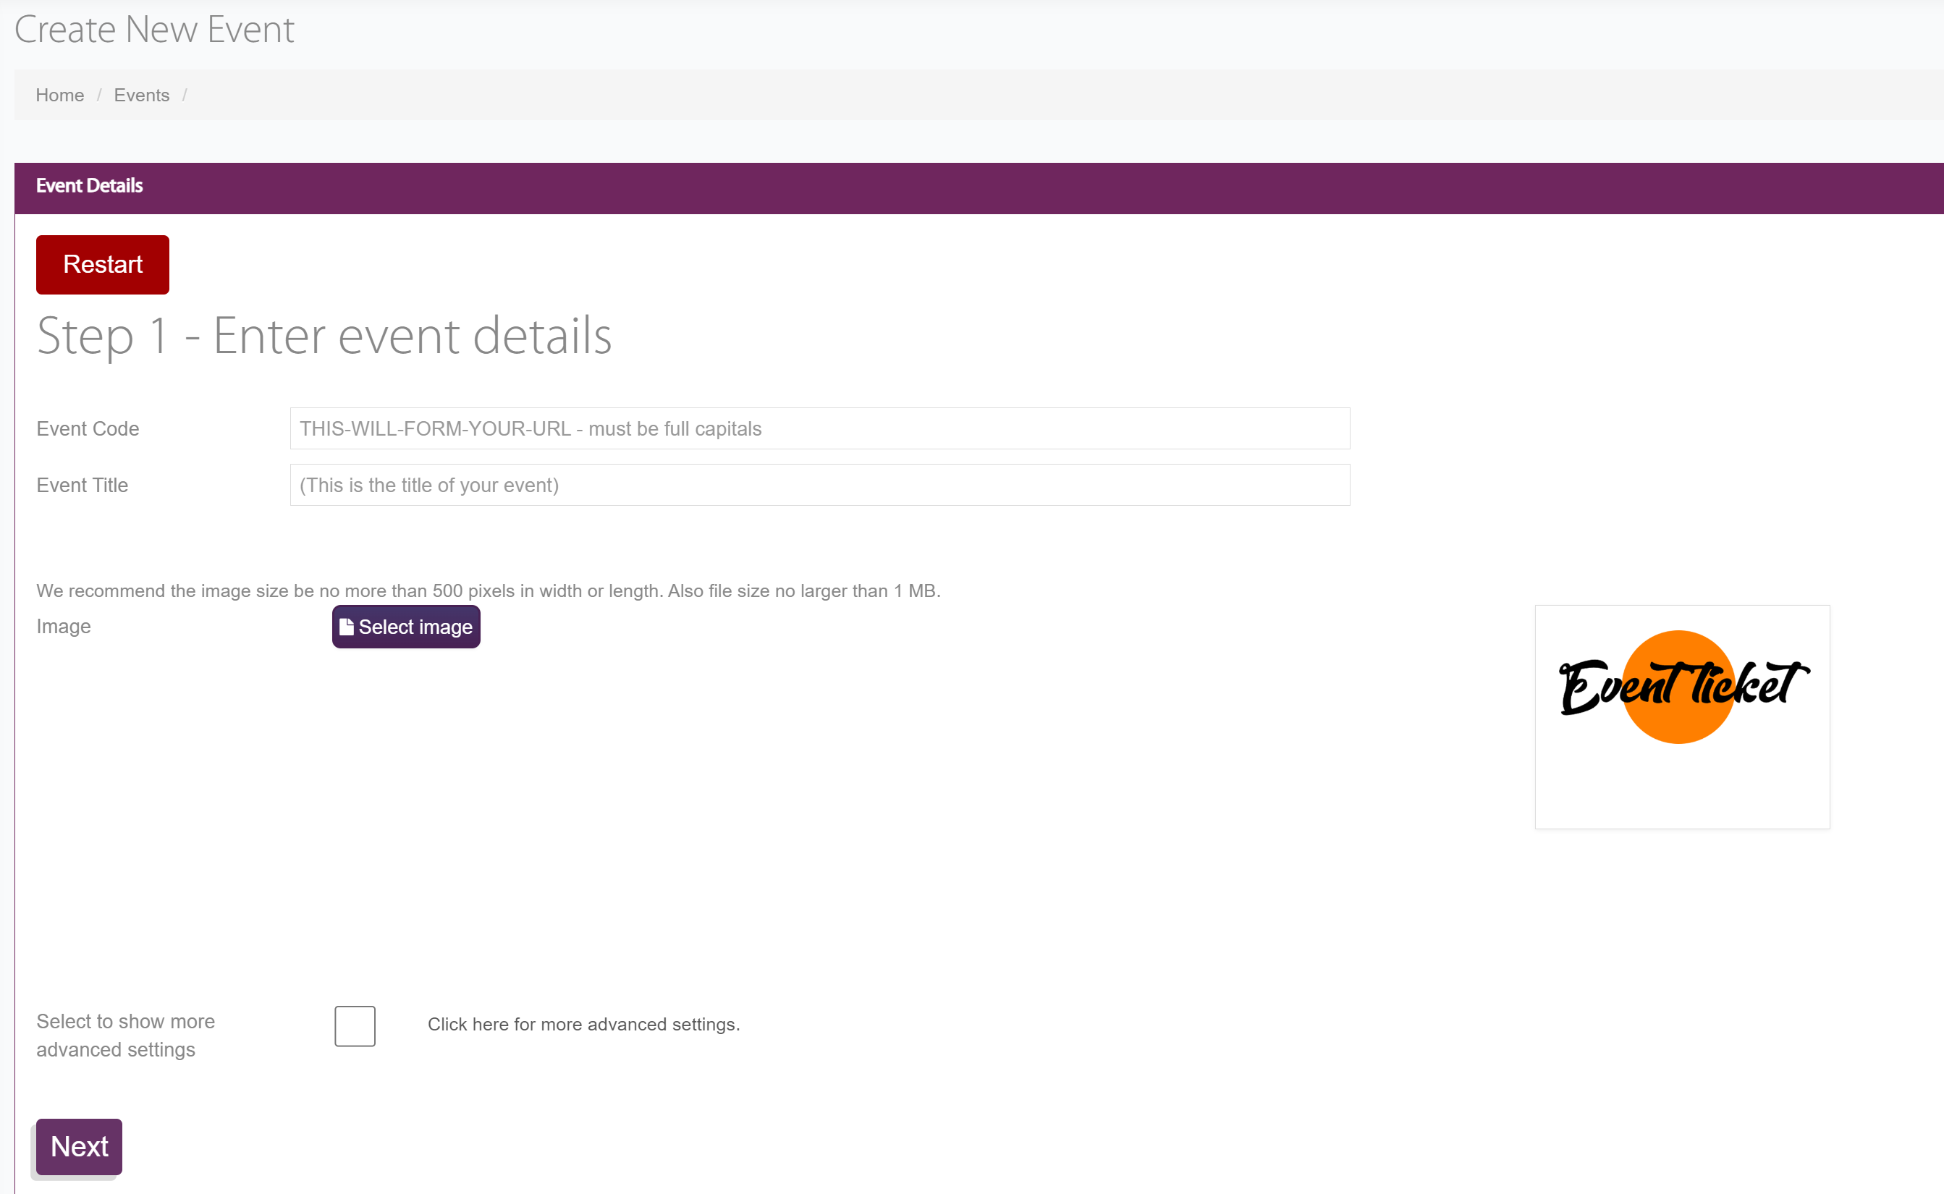1944x1194 pixels.
Task: Open the Home breadcrumb link
Action: tap(60, 96)
